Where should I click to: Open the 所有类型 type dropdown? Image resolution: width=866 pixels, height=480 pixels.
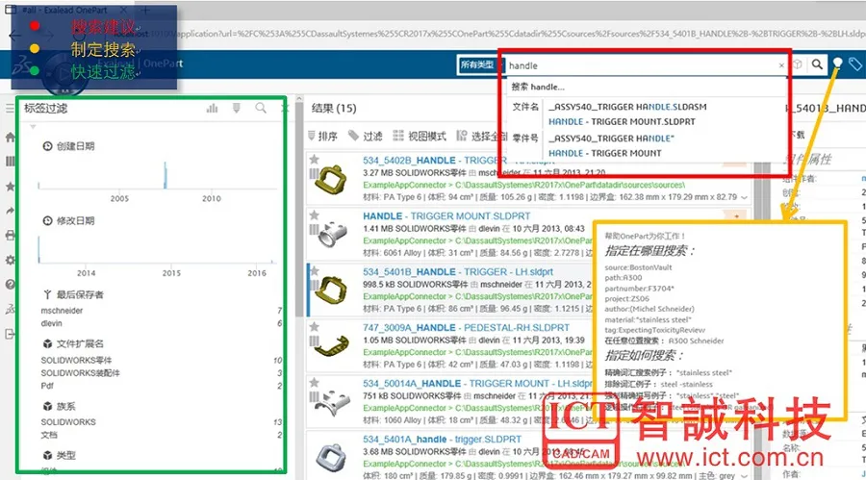[x=478, y=64]
